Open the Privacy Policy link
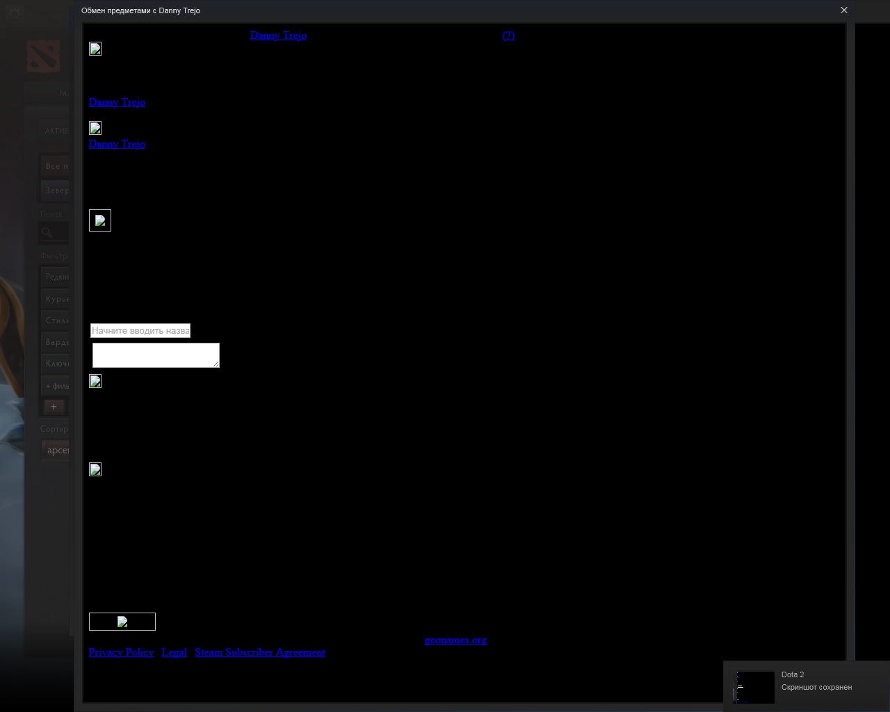This screenshot has width=890, height=712. tap(121, 652)
